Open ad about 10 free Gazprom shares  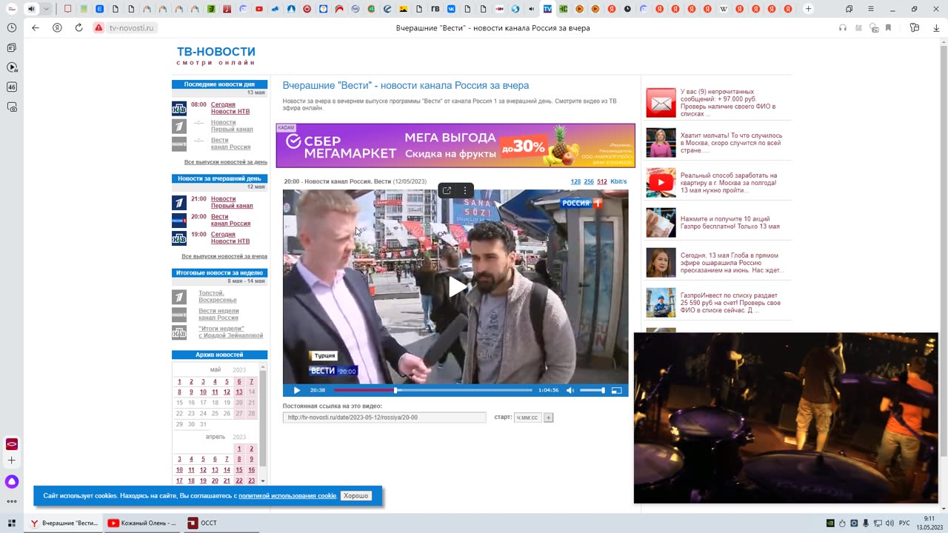tap(718, 223)
